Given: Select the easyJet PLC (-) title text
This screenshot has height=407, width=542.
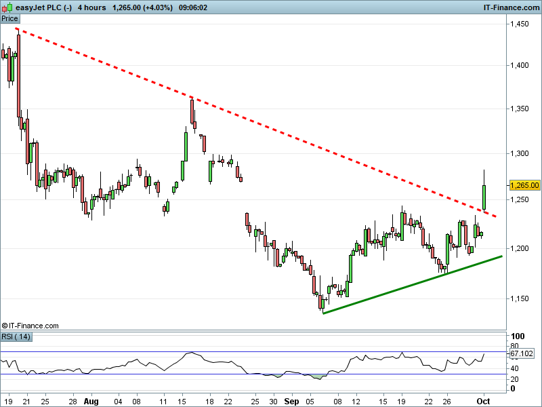Looking at the screenshot, I should point(43,7).
